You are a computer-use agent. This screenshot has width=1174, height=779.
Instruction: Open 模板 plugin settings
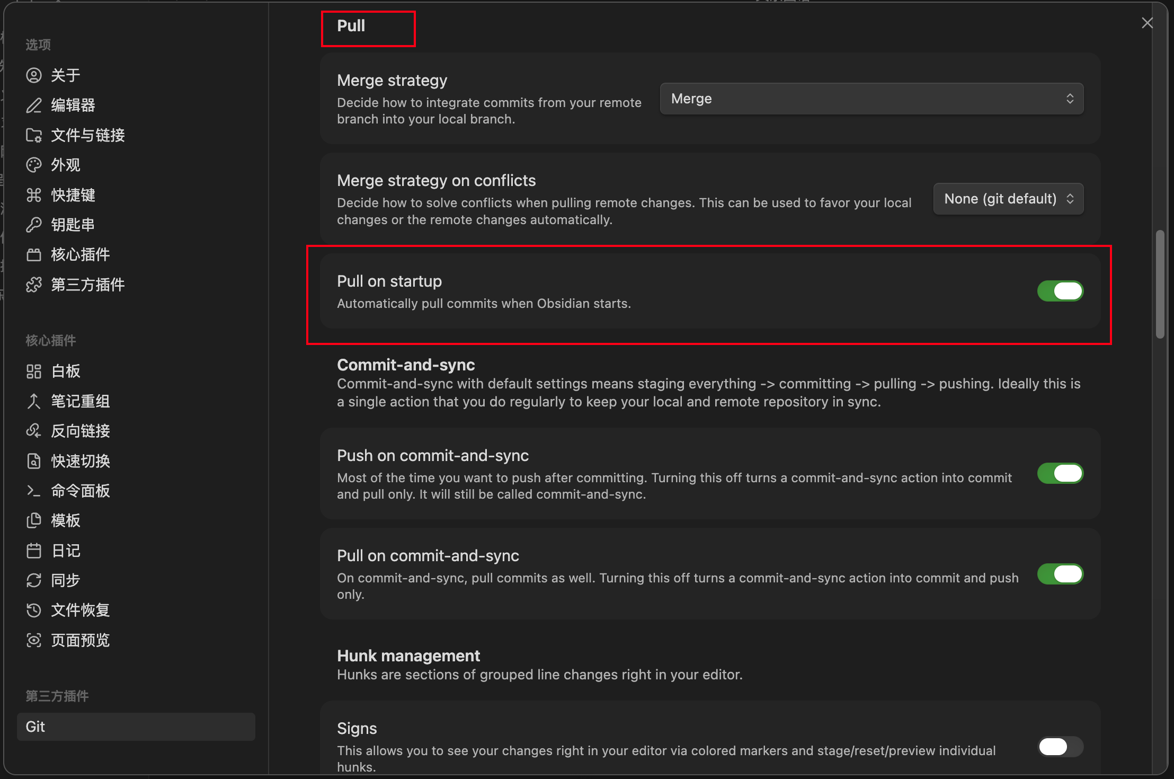pos(136,520)
